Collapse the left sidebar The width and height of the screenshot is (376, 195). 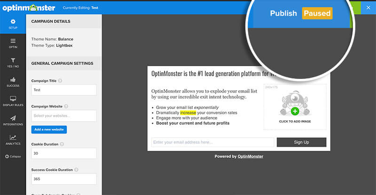[x=13, y=156]
